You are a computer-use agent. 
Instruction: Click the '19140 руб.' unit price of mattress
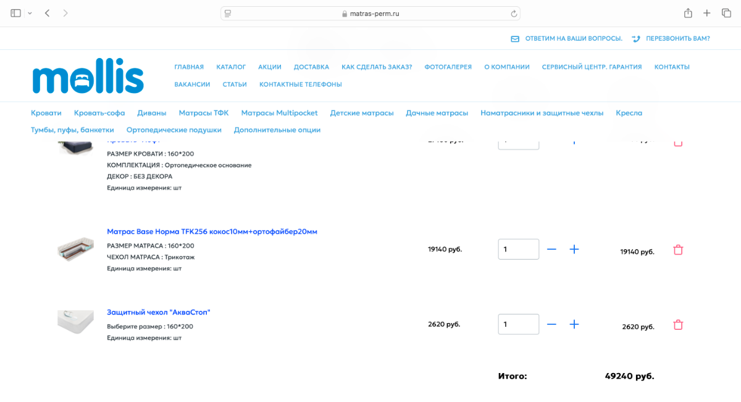click(x=445, y=250)
